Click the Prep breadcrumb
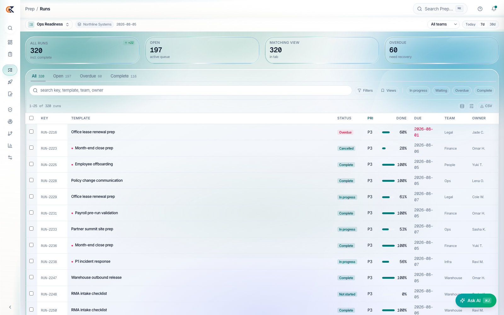The image size is (504, 315). 30,9
